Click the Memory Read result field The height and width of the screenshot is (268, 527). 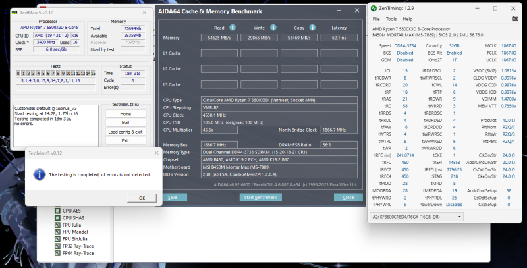(219, 38)
